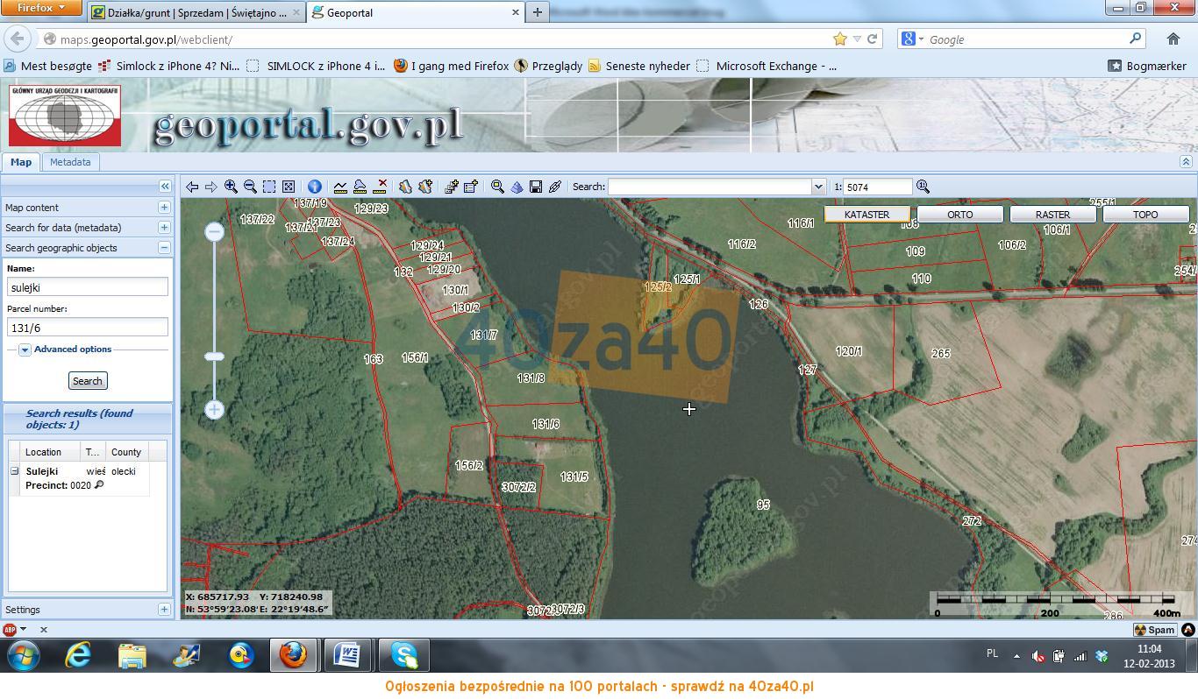
Task: Collapse Search geographic objects panel
Action: pyautogui.click(x=164, y=248)
